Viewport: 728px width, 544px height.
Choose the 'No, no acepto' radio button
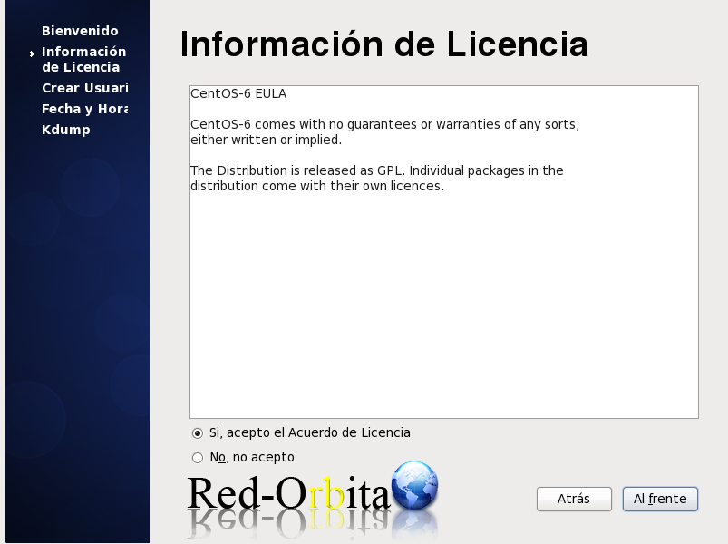coord(198,458)
